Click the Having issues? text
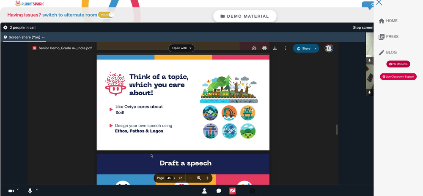Viewport: 423px width, 196px height. click(24, 15)
